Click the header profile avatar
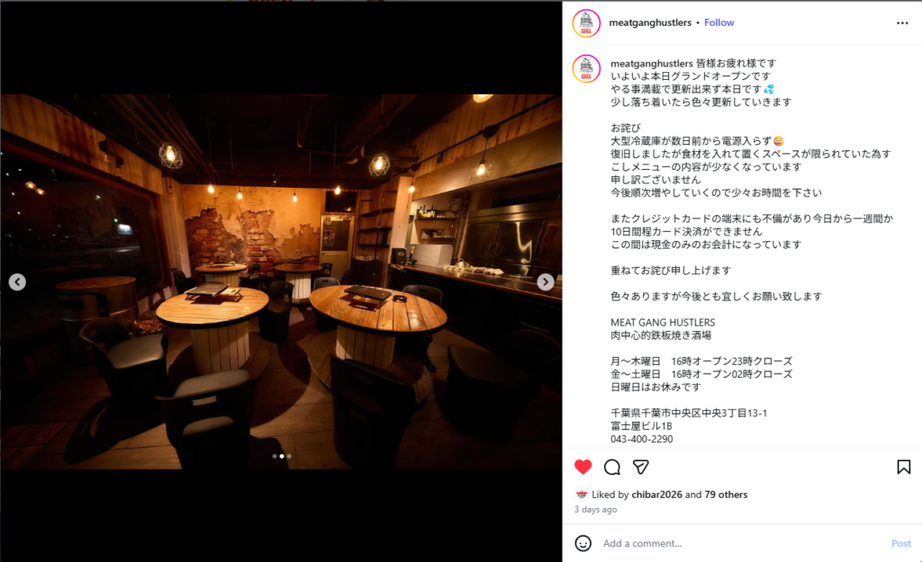Screen dimensions: 922x562 (586, 23)
